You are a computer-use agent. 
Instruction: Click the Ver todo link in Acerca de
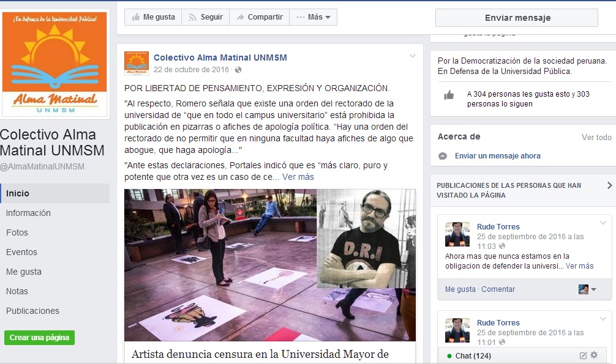tap(596, 138)
